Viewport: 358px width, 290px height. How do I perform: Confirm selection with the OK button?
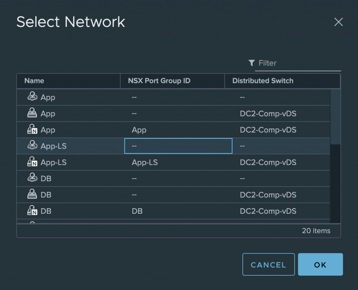tap(320, 264)
